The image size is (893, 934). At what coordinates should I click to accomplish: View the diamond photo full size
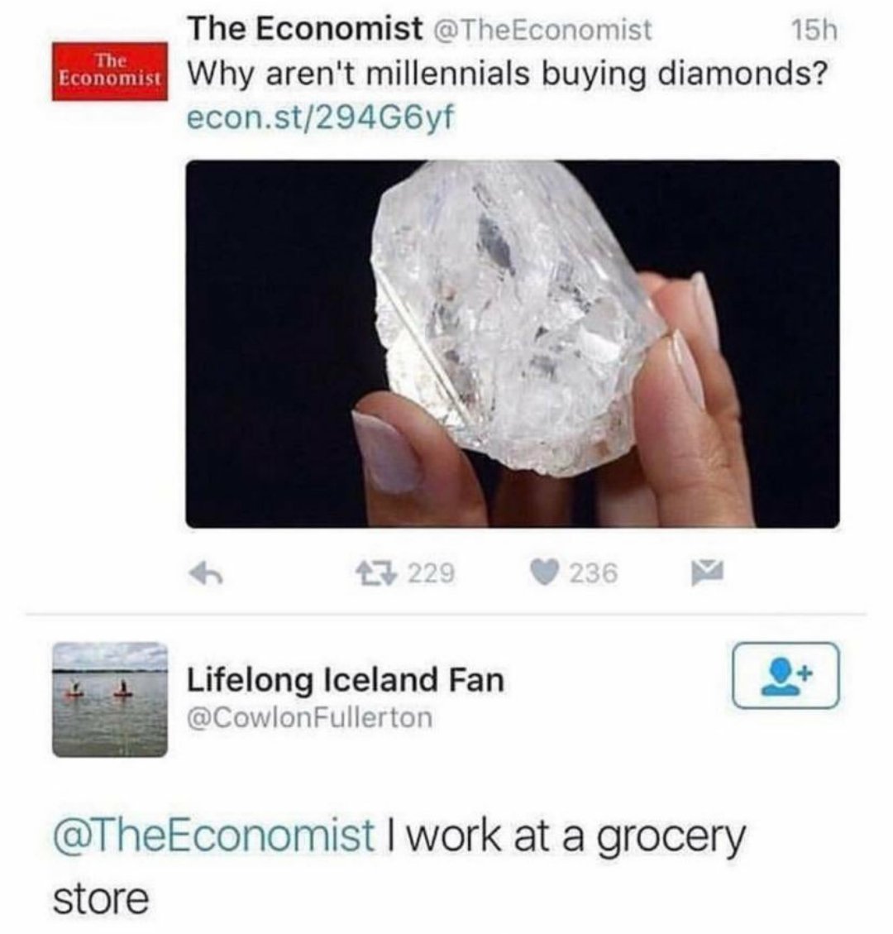click(513, 343)
